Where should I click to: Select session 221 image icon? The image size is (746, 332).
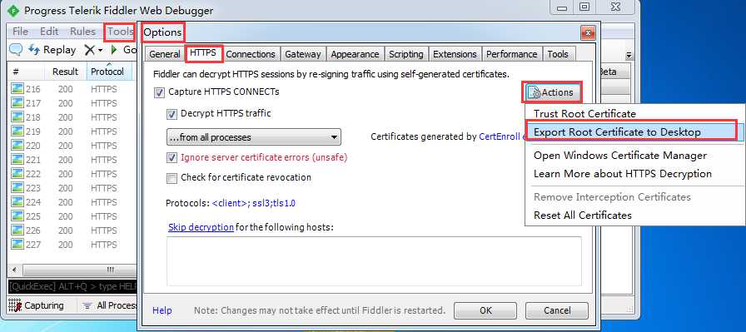(x=17, y=159)
